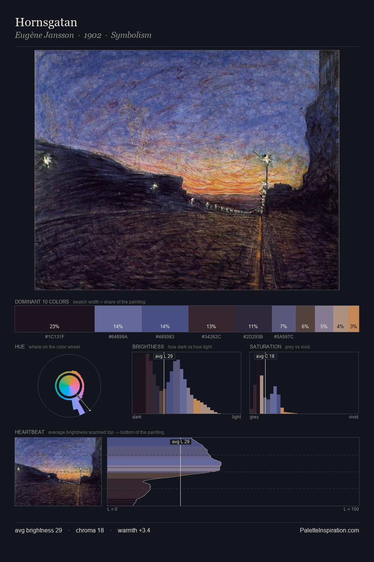Click the avg C 18 tag in saturation chart
Image resolution: width=374 pixels, height=562 pixels.
pos(265,356)
